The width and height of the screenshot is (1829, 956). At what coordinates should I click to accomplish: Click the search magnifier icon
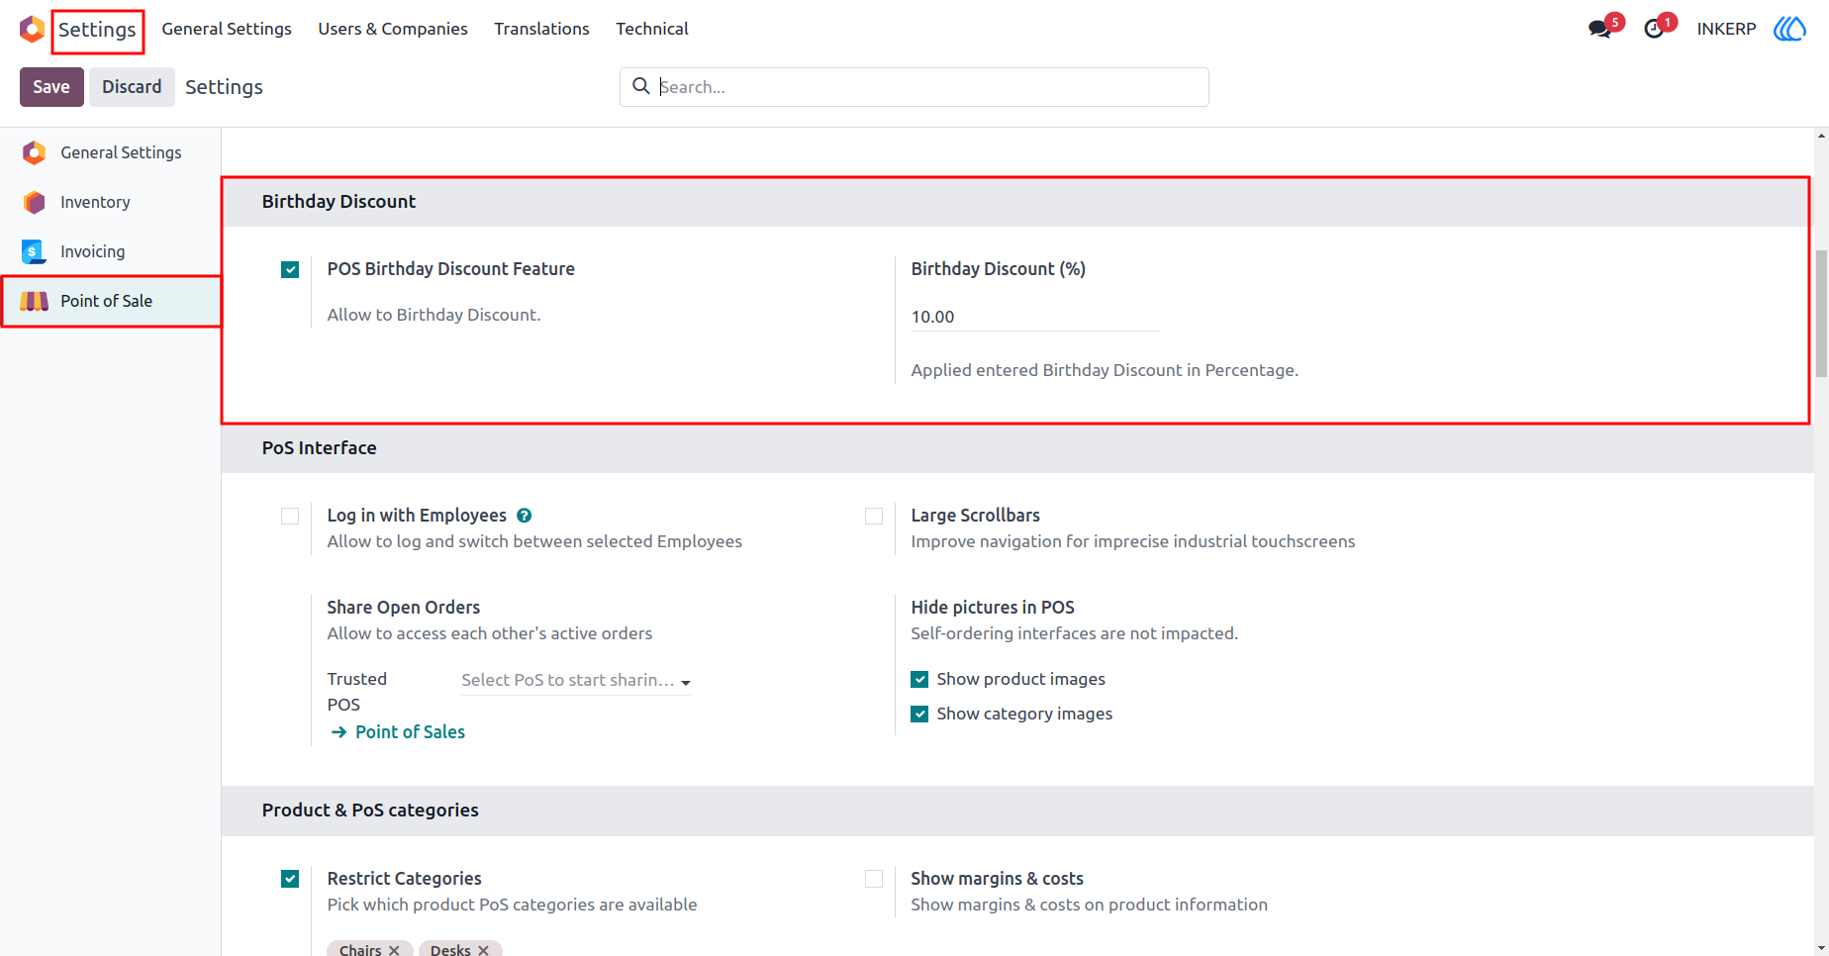[x=641, y=86]
